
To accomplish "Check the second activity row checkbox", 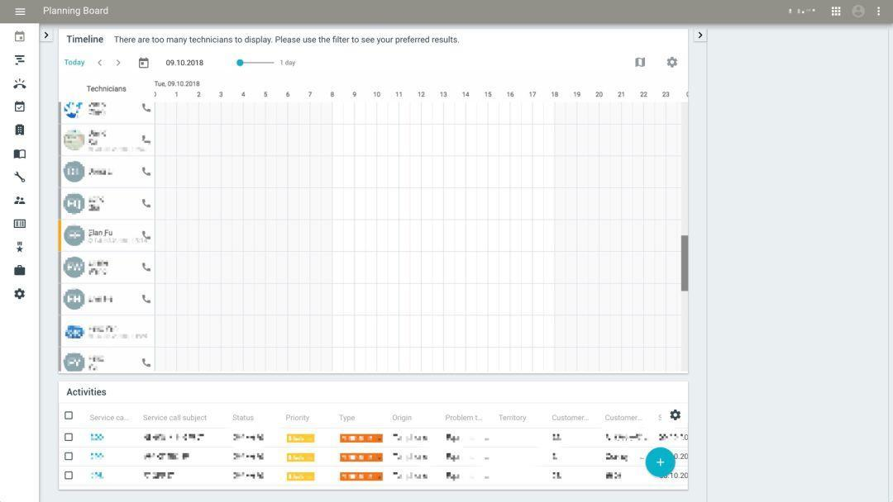I will 69,456.
